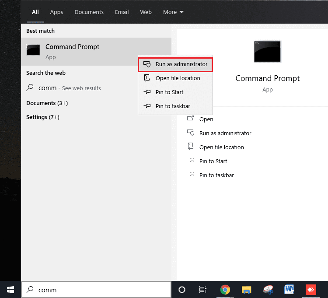Viewport: 328px width, 298px height.
Task: Open the Windows Start button
Action: pos(10,290)
